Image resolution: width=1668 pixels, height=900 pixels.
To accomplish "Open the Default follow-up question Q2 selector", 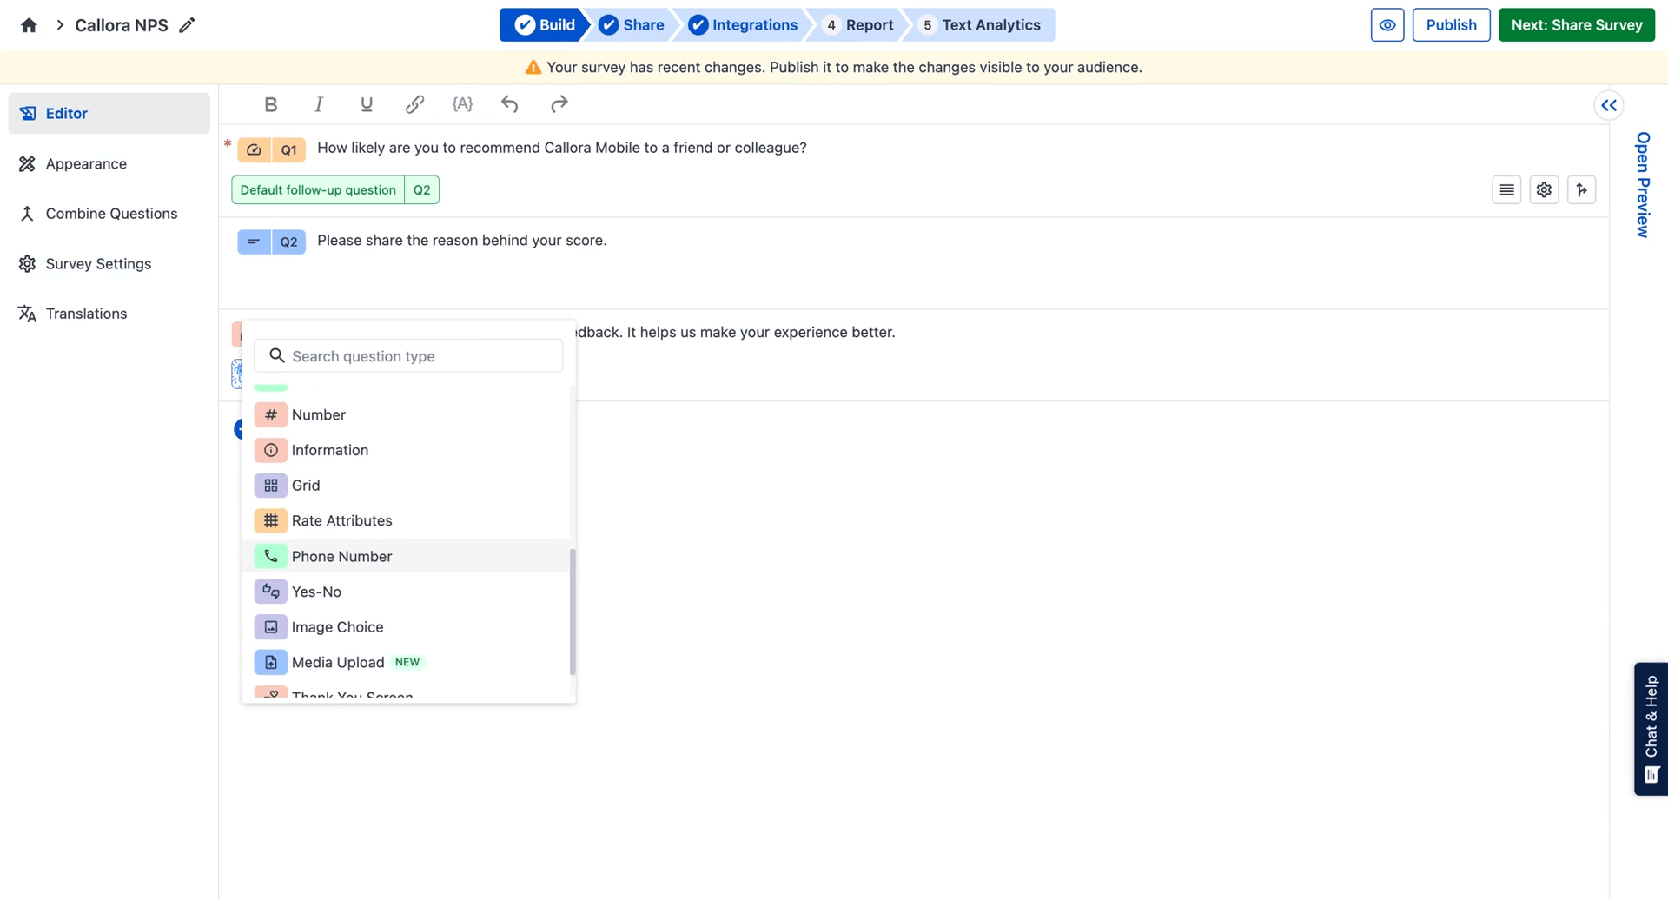I will click(x=335, y=189).
